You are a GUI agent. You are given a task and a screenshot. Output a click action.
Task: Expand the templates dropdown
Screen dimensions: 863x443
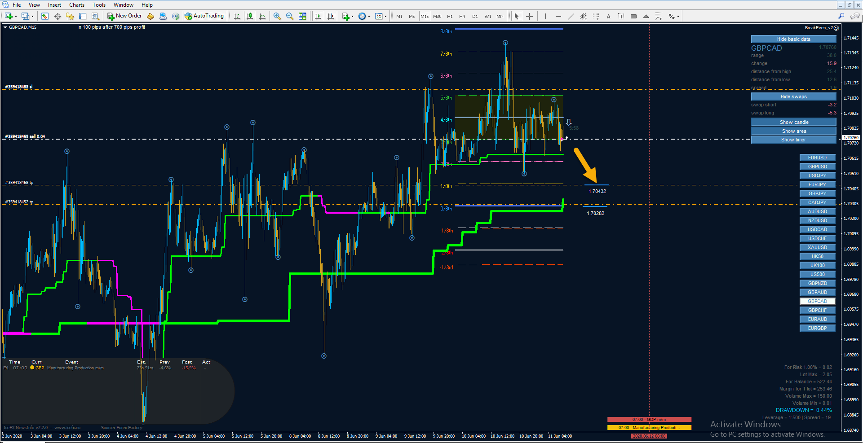(385, 17)
